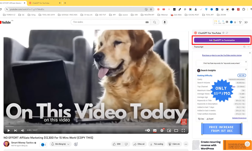252x151 pixels.
Task: Refresh the ChatGPT for YouTube panel
Action: (x=227, y=33)
